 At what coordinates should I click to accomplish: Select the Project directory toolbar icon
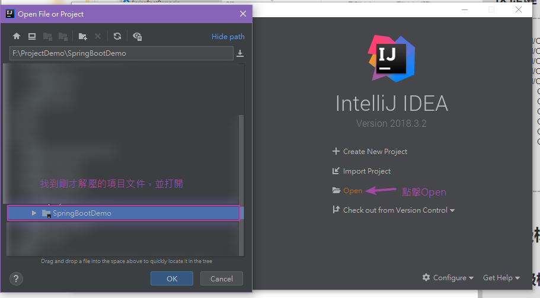point(47,36)
